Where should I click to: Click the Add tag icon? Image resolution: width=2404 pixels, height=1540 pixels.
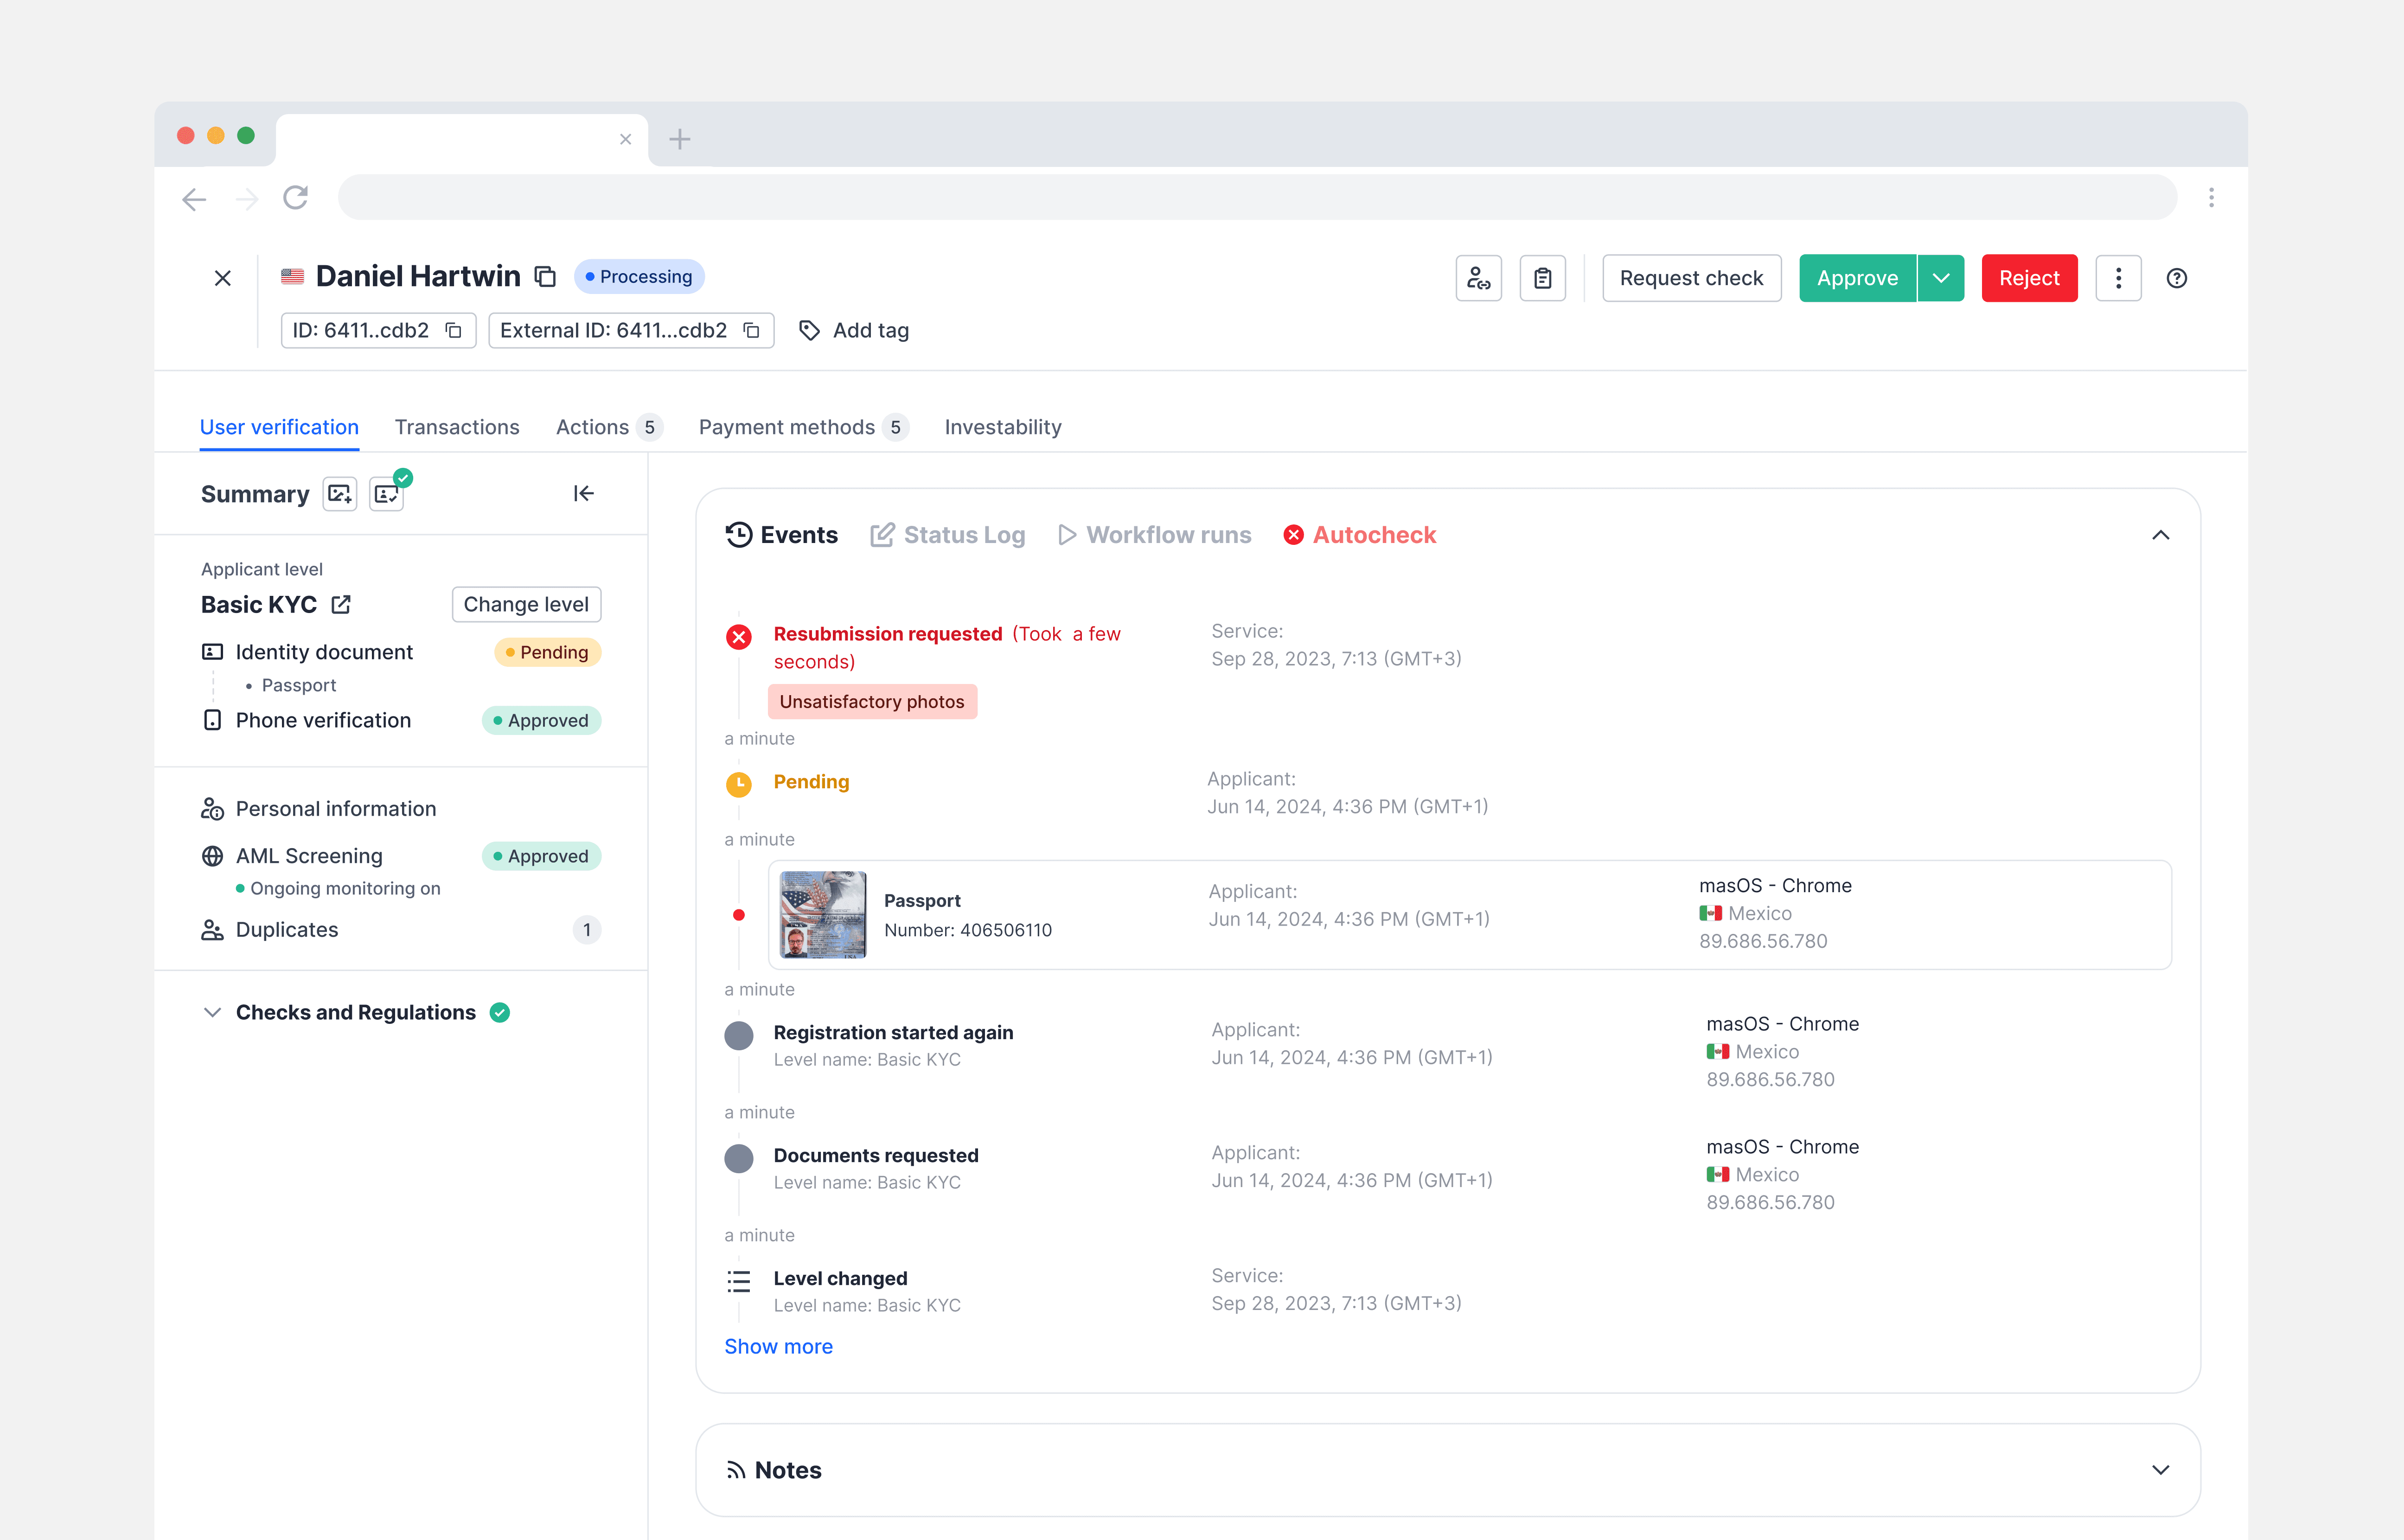point(809,330)
